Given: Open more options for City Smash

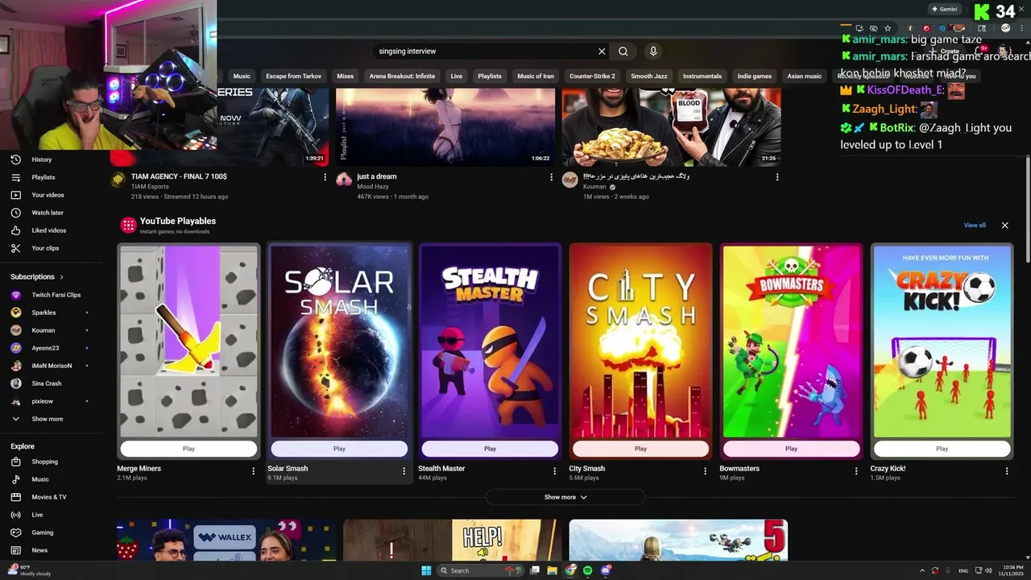Looking at the screenshot, I should coord(705,471).
